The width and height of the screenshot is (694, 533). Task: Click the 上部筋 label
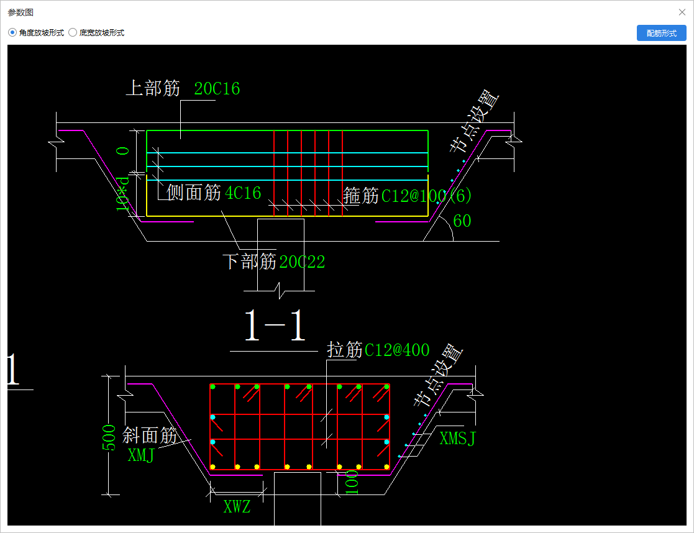point(153,88)
